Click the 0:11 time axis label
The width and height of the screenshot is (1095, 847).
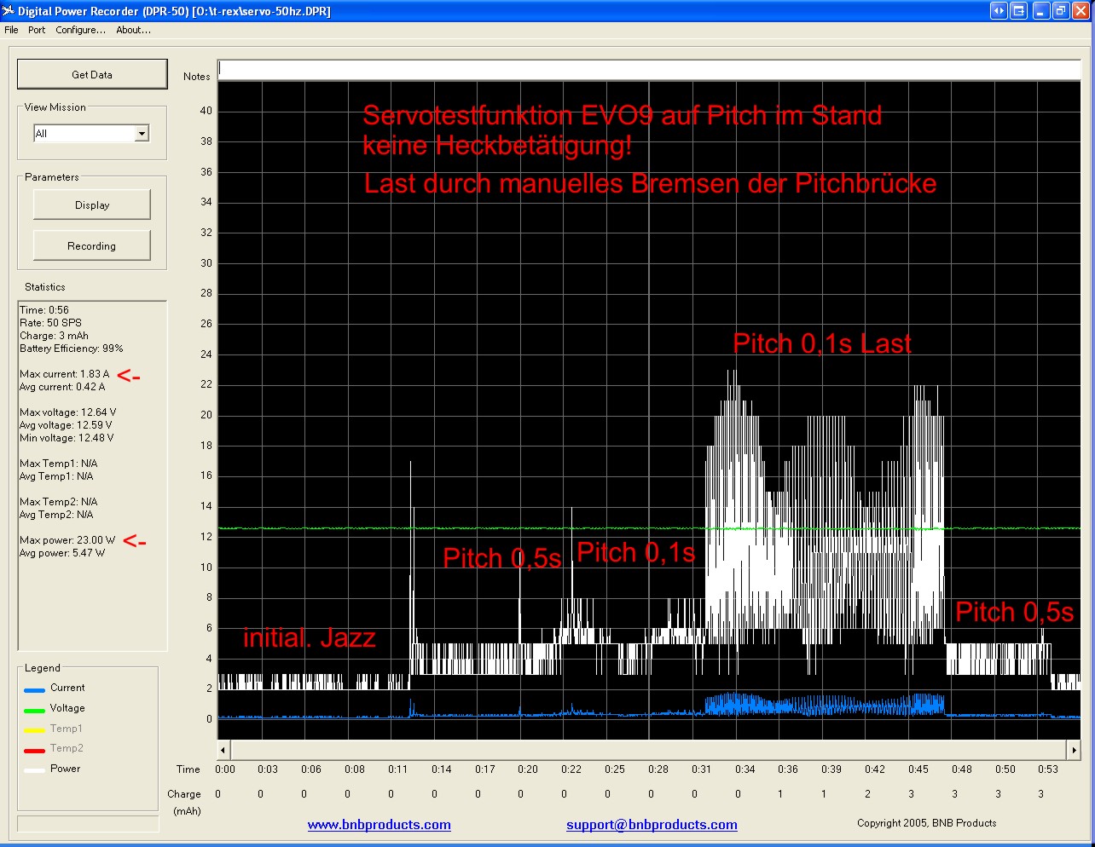pyautogui.click(x=398, y=769)
